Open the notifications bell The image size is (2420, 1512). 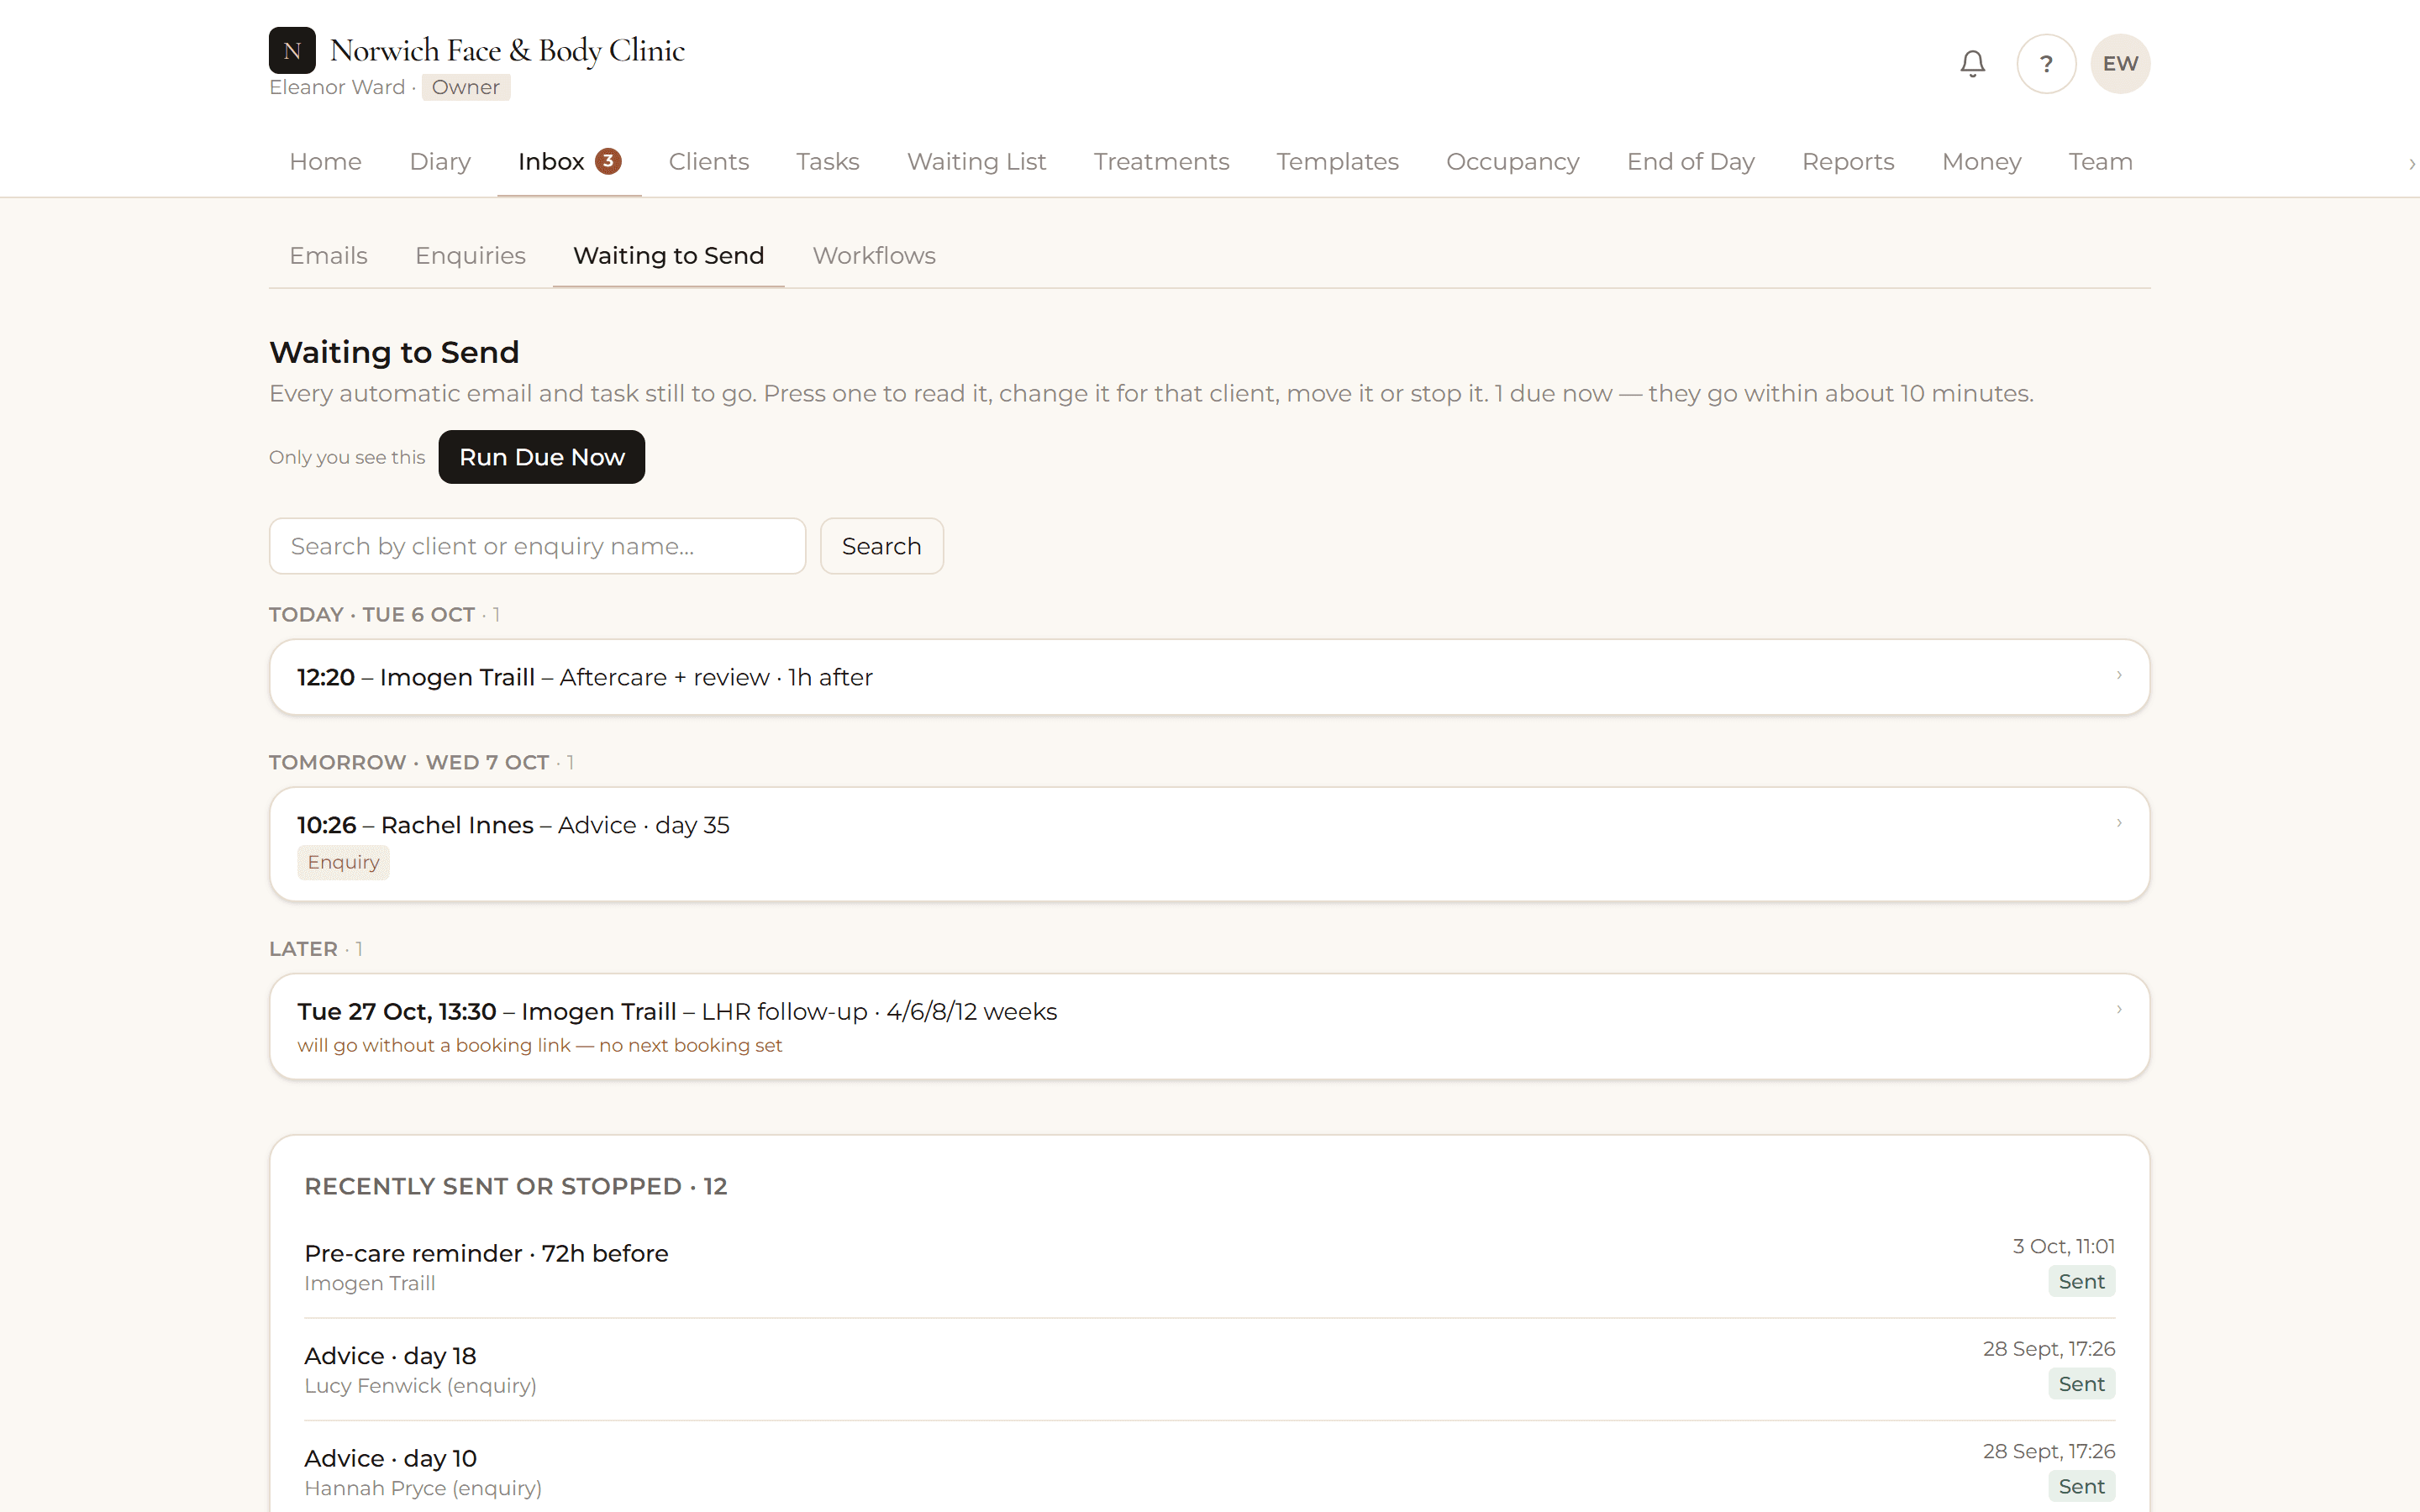(x=1972, y=64)
